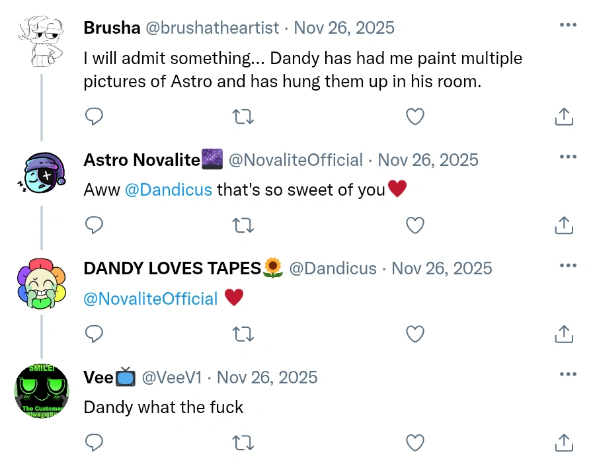This screenshot has width=593, height=468.
Task: Like Brusha's tweet
Action: click(415, 116)
